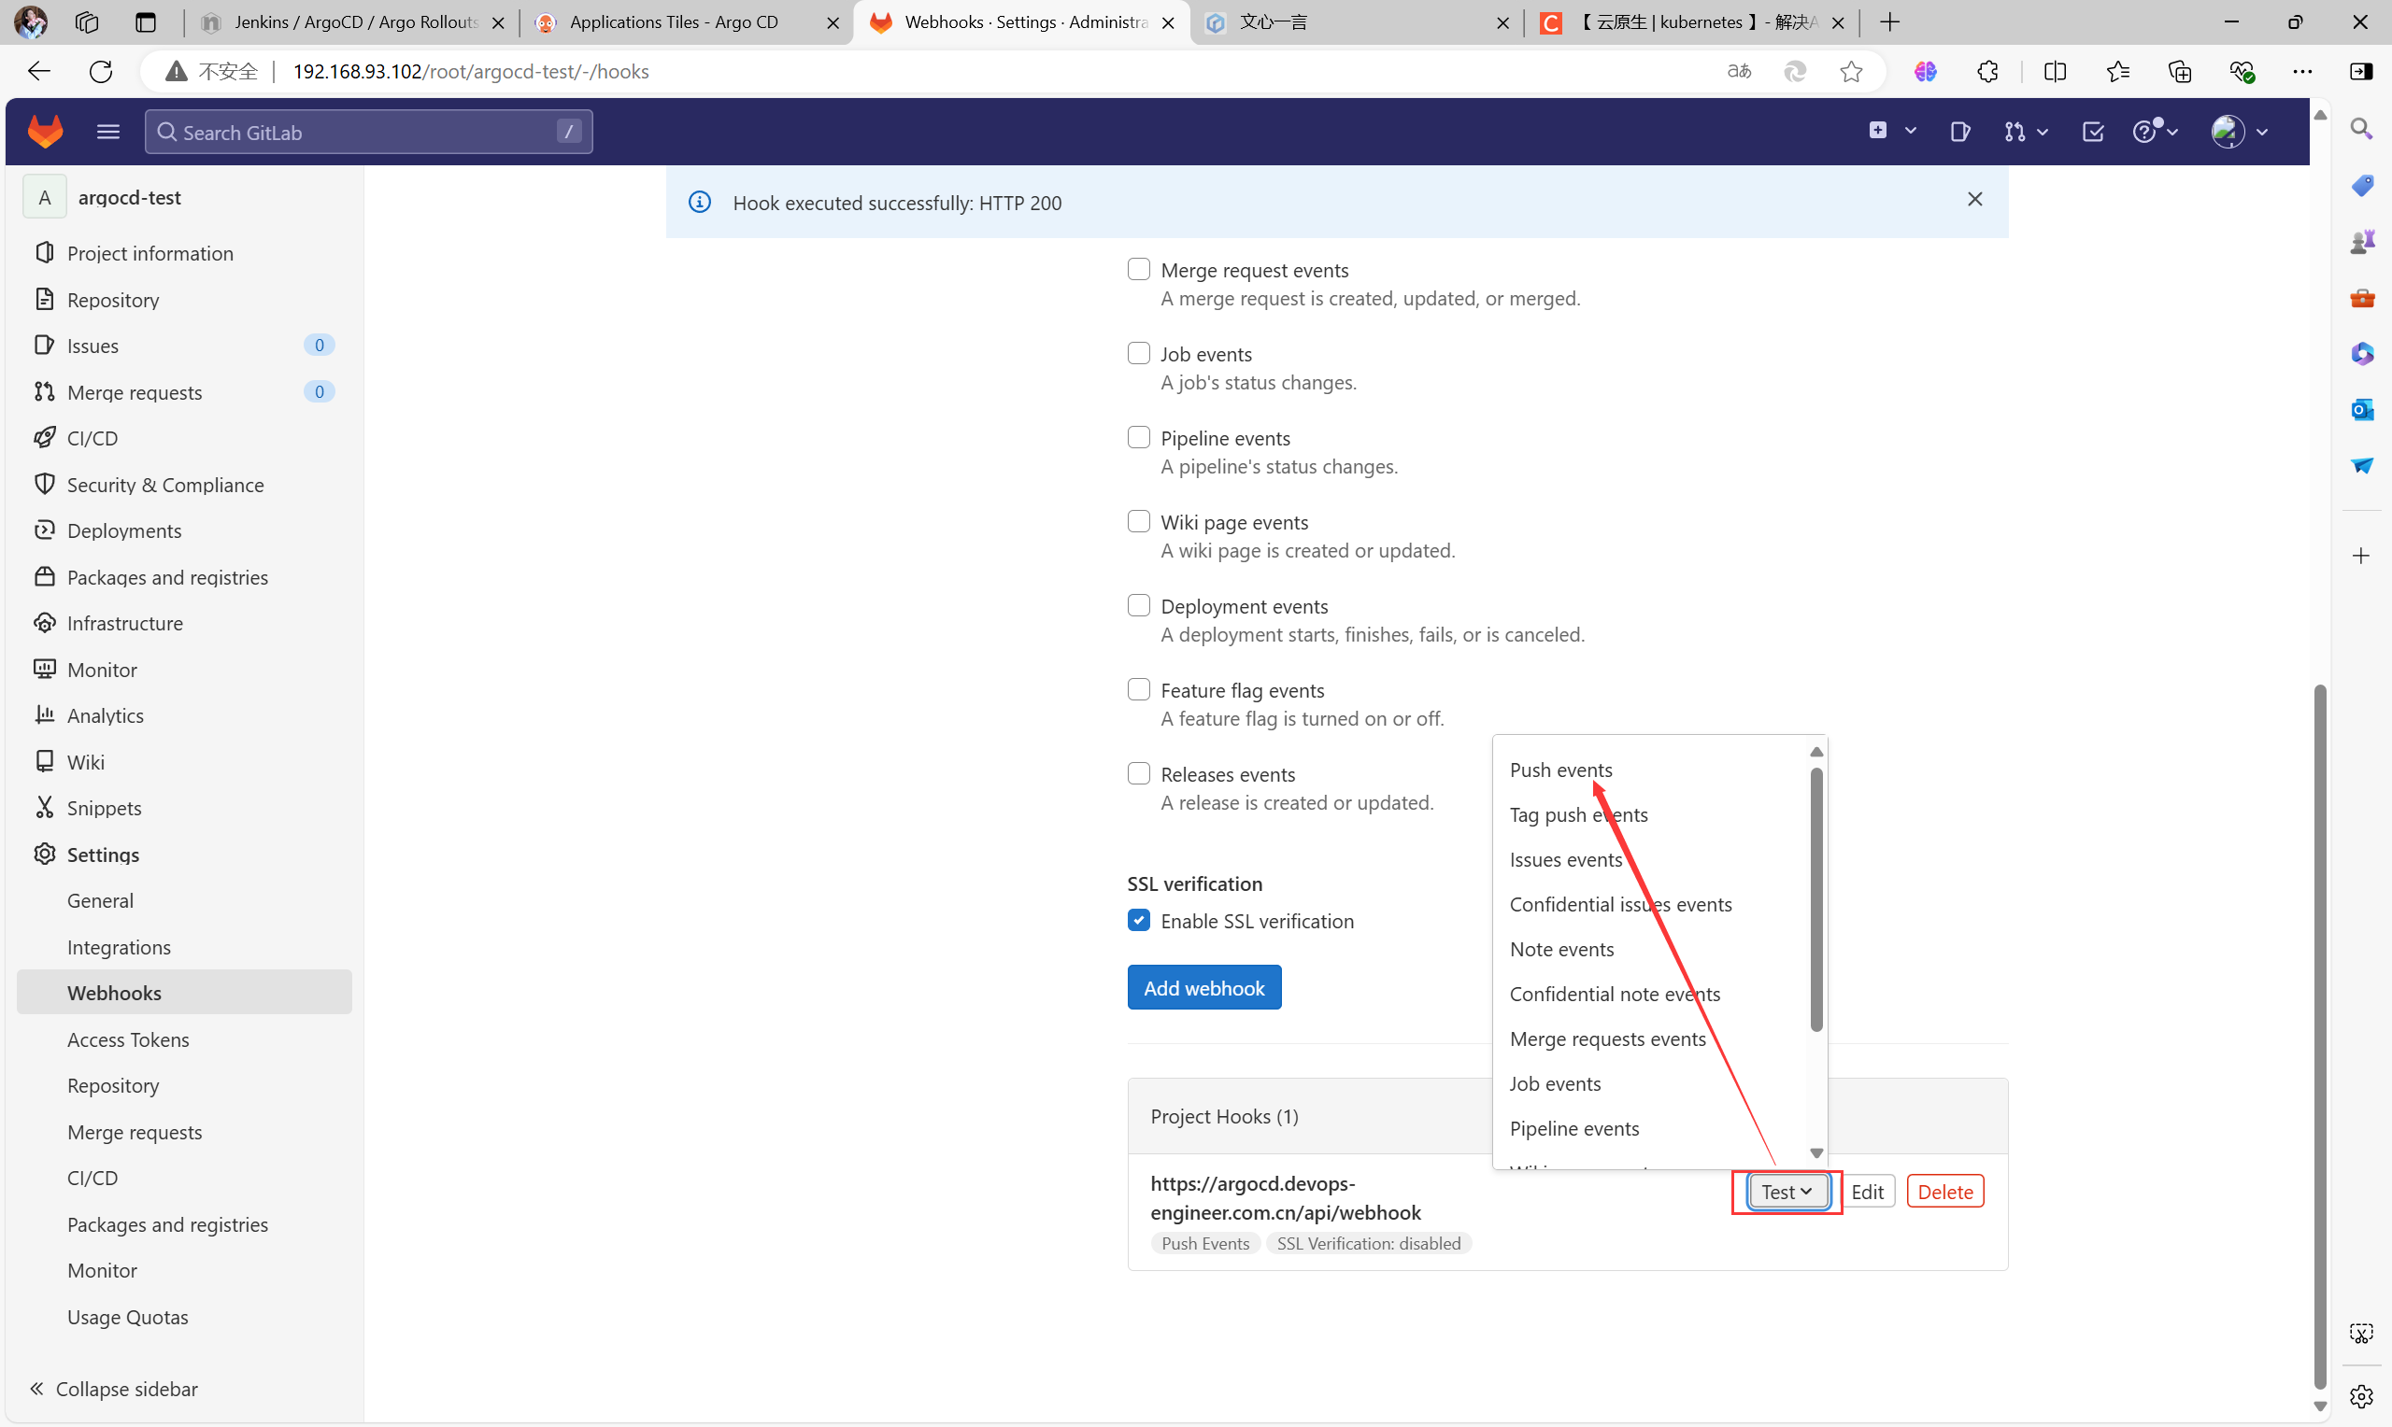Reload the page with browser refresh
The image size is (2392, 1427).
point(101,71)
